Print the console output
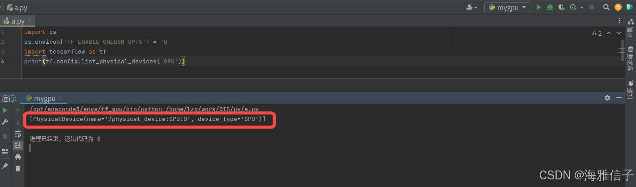 tap(18, 157)
